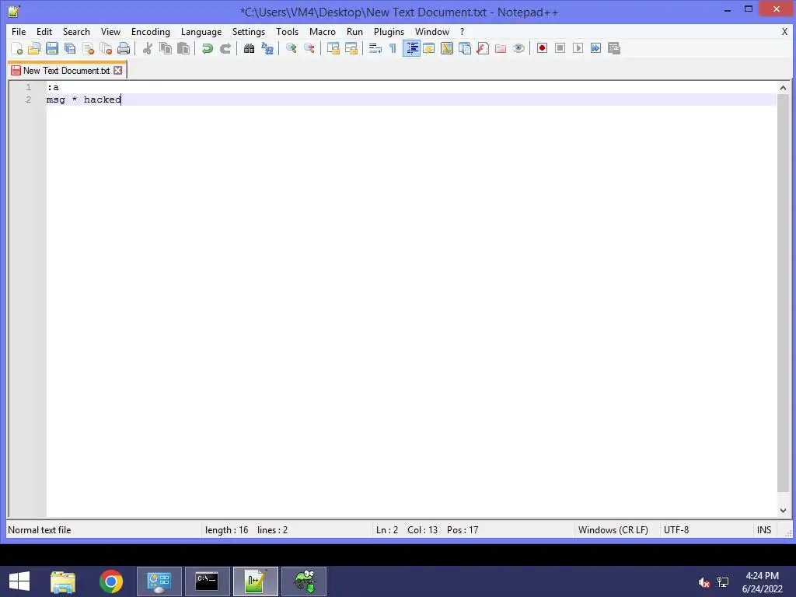This screenshot has height=597, width=796.
Task: Click the Playback macro icon
Action: [x=578, y=48]
